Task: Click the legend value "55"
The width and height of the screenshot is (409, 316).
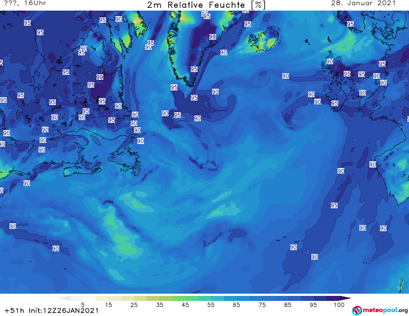Action: [211, 305]
